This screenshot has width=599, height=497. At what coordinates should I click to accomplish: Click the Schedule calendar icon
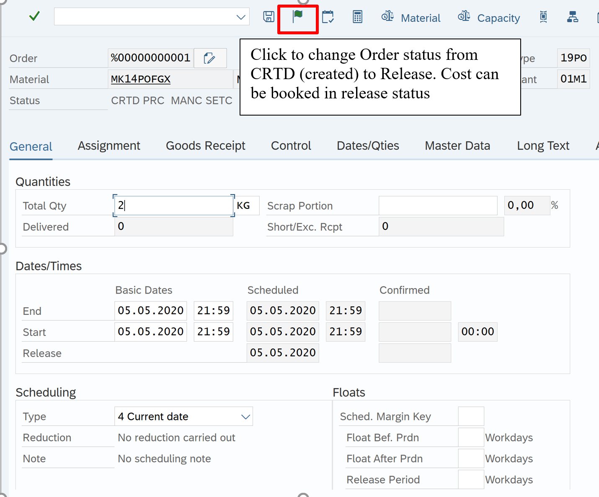(x=328, y=17)
